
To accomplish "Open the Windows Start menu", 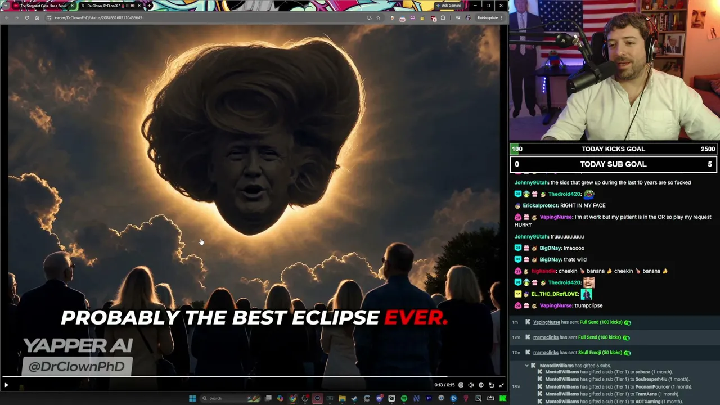I will click(x=192, y=398).
